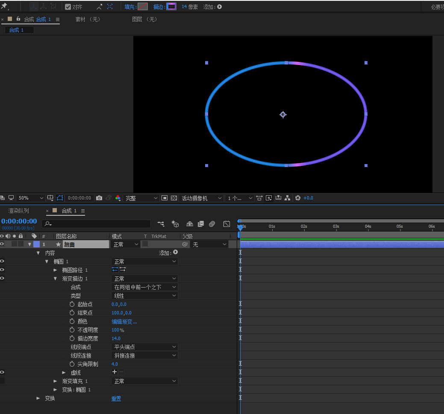This screenshot has width=444, height=414.
Task: Click the 14 像素 stroke width value
Action: tap(189, 7)
